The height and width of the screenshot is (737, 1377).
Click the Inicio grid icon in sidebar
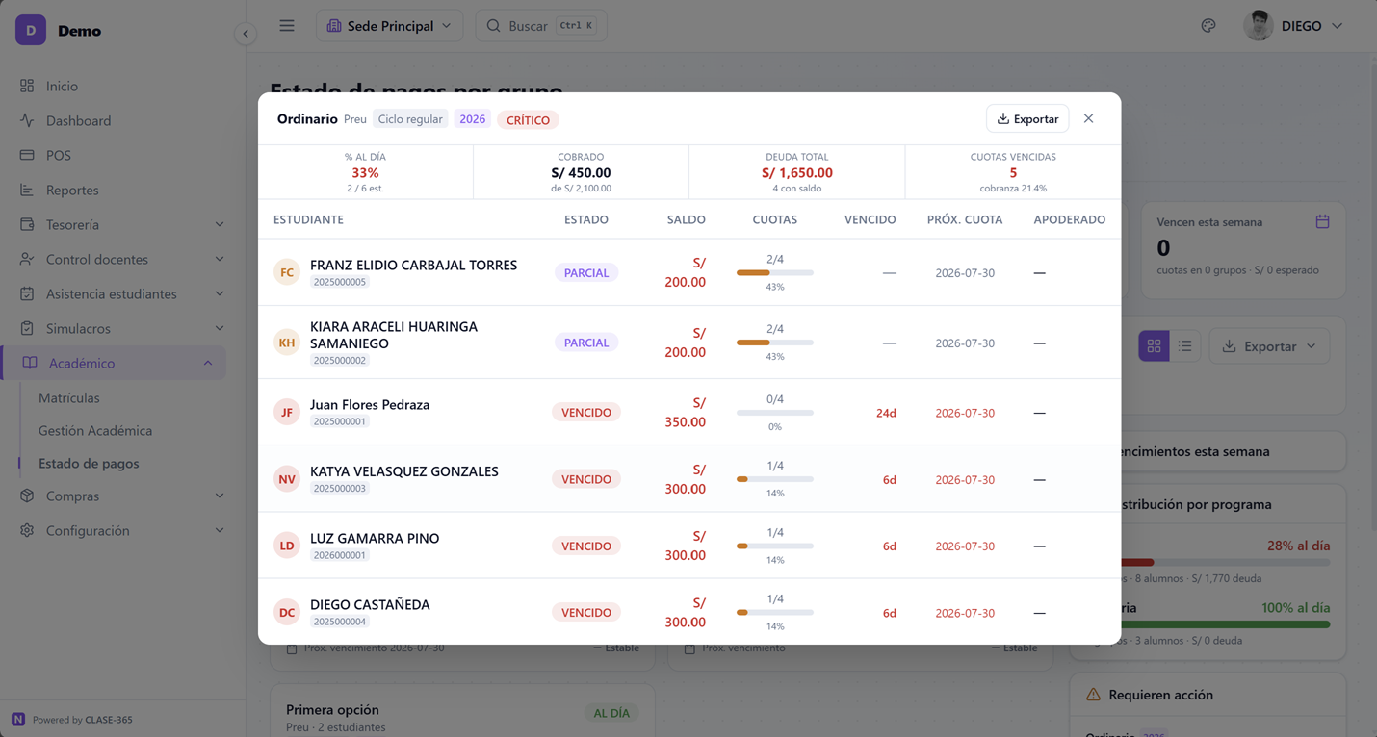(27, 86)
